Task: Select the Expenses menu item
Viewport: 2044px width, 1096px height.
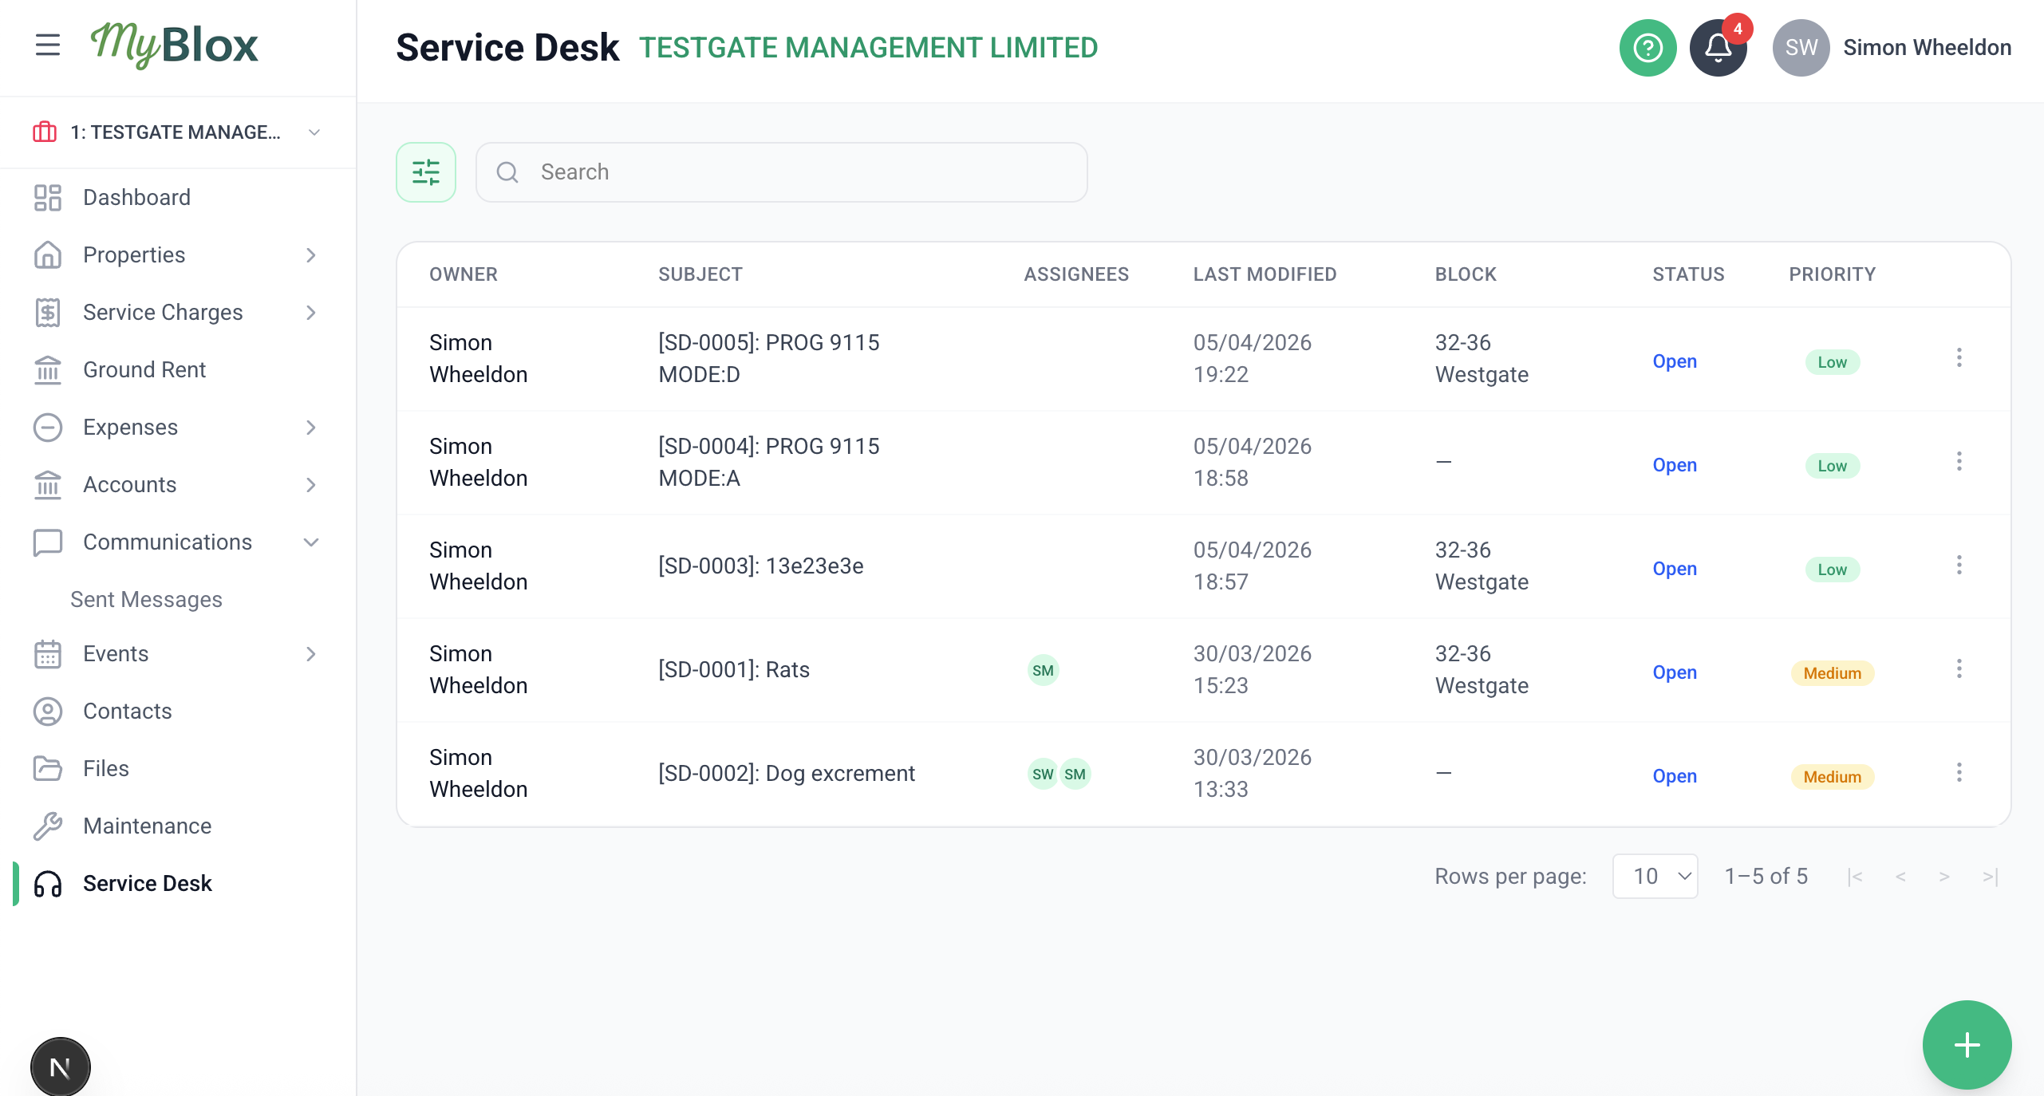Action: point(130,427)
